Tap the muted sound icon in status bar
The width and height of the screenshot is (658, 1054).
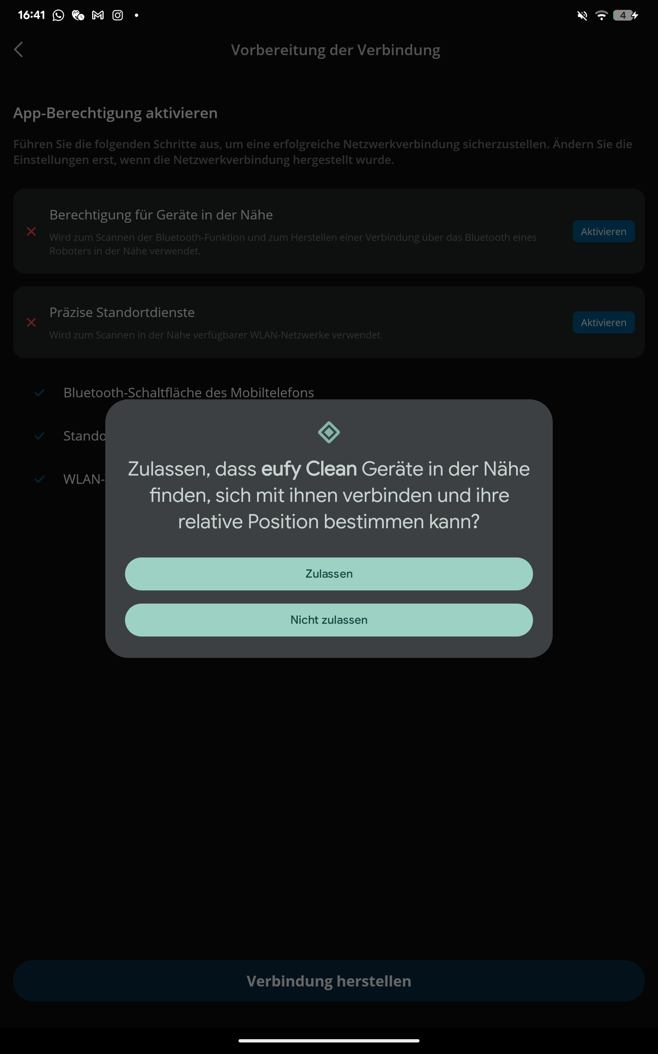click(582, 16)
